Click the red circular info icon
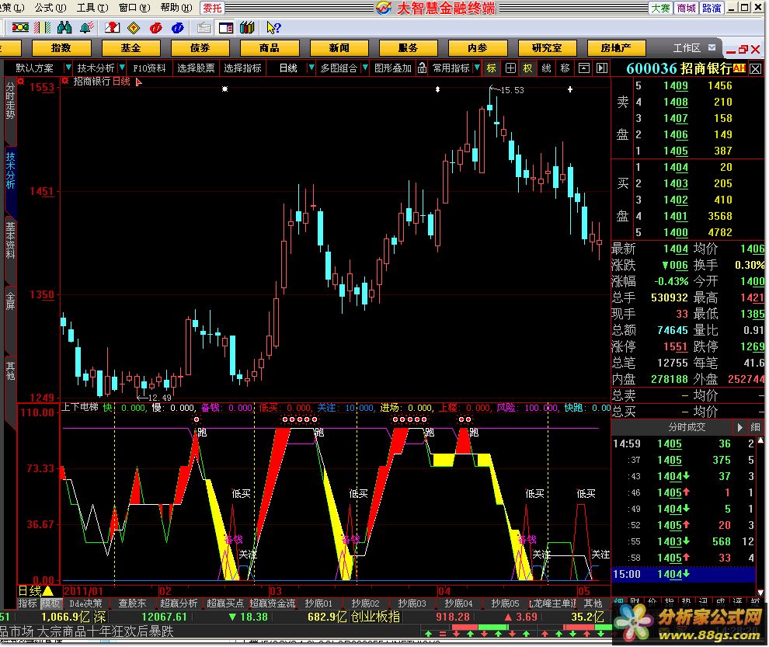The width and height of the screenshot is (769, 647). [x=156, y=28]
